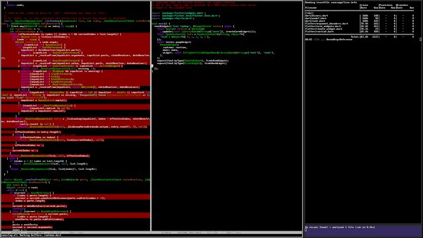
Task: Place cursor on the flutter_test.dart import line
Action: pos(186,16)
